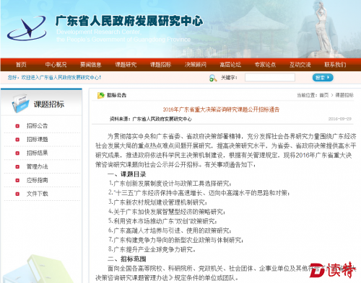
Task: Click topic 2 about "十三五"广东经济
Action: tap(199, 193)
